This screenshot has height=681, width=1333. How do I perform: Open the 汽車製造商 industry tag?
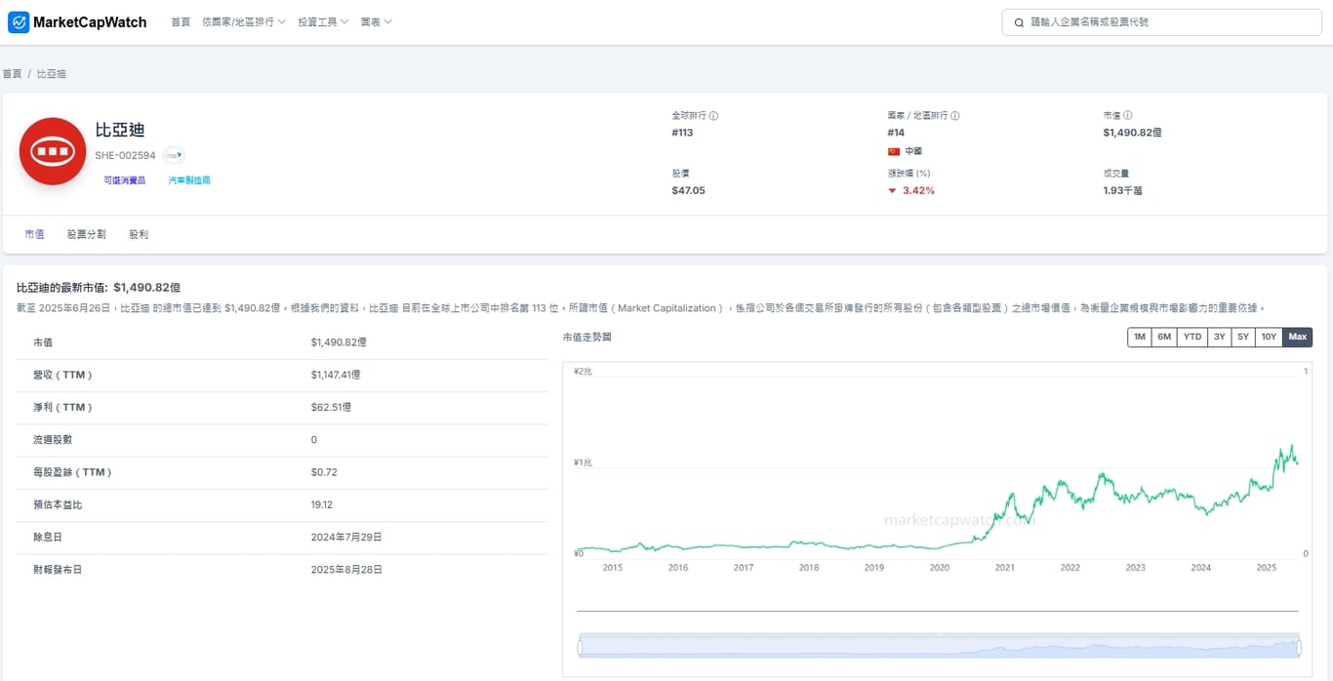pos(189,180)
